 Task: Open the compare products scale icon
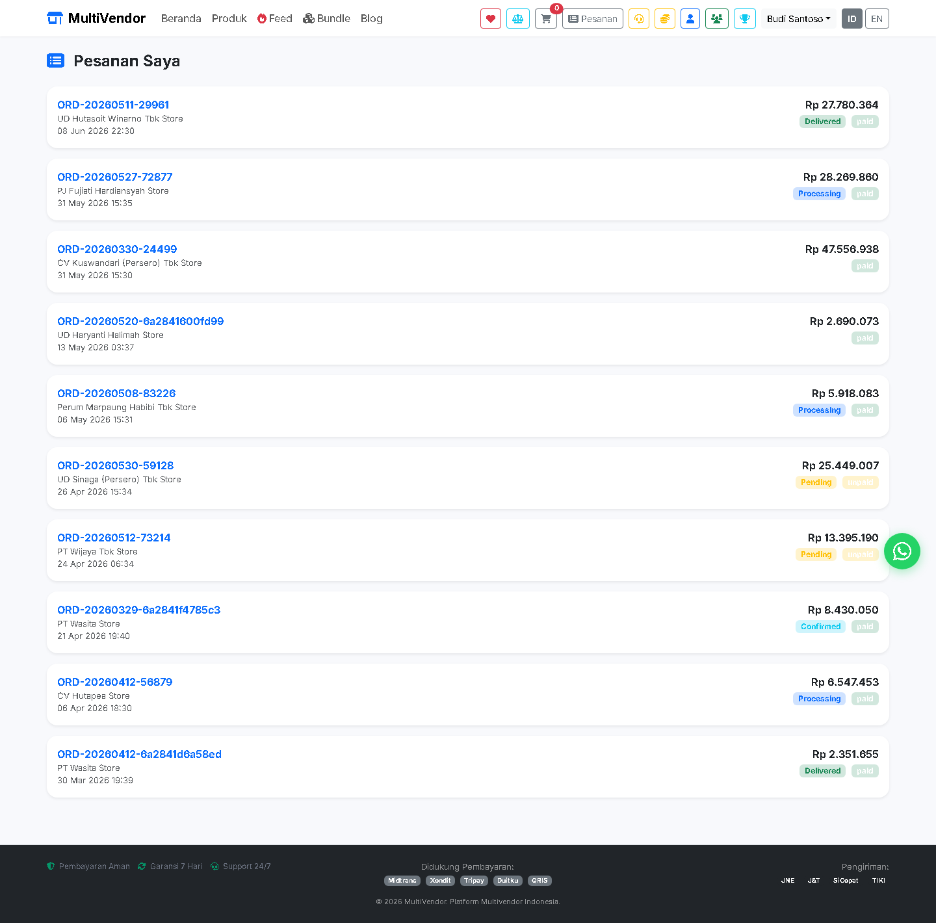(518, 19)
